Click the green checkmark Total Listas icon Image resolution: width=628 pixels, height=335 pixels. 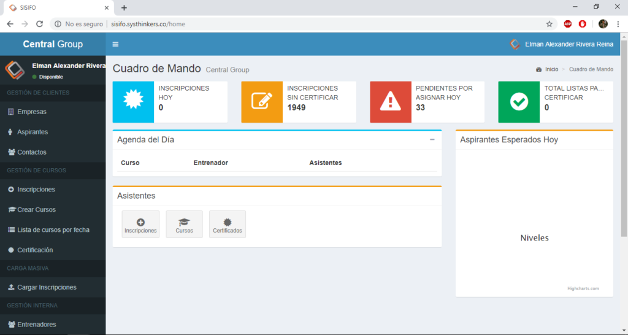coord(519,102)
